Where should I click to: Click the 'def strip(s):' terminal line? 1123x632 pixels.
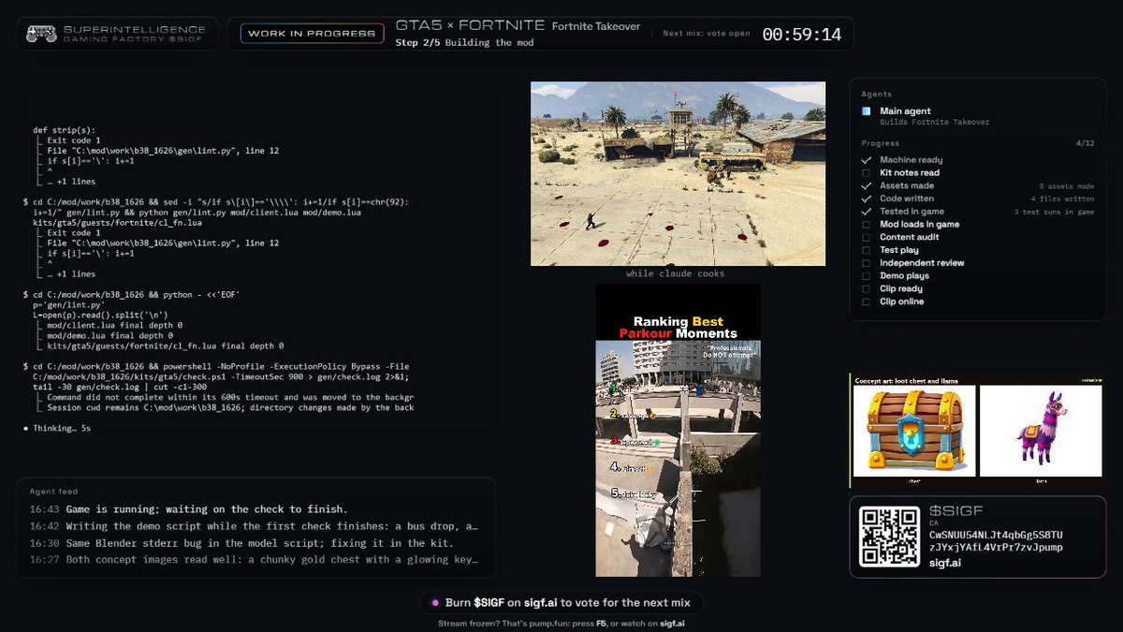pyautogui.click(x=64, y=130)
